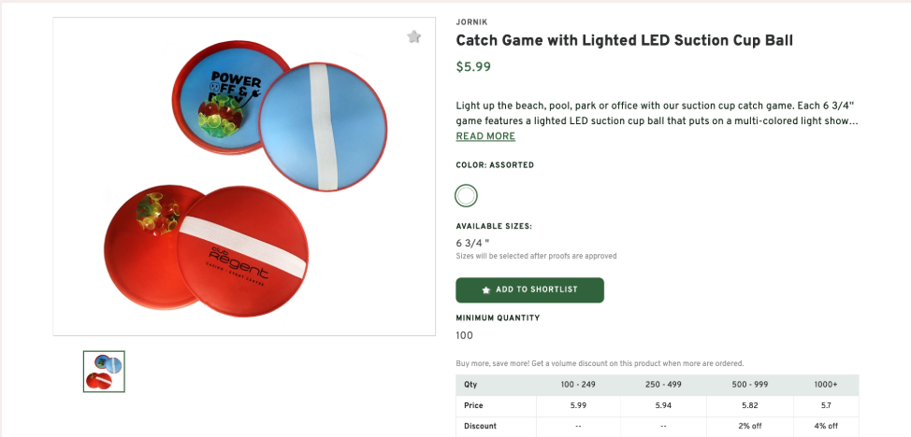Click the 5.82 price cell

coord(749,406)
